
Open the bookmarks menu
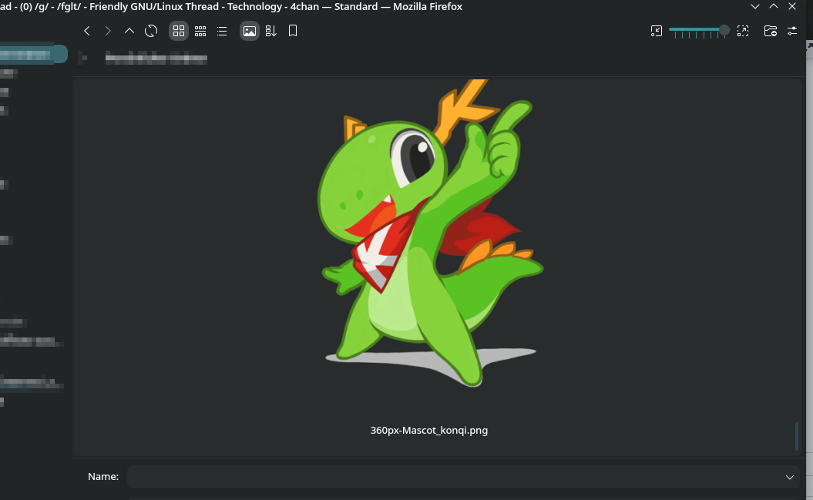tap(292, 31)
